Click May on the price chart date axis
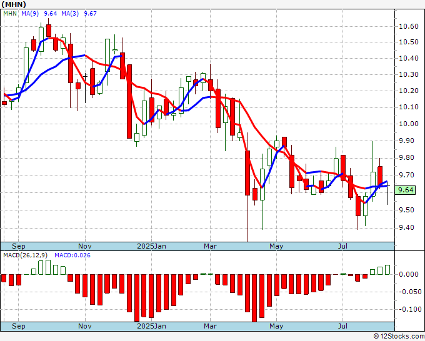This screenshot has width=425, height=341. pyautogui.click(x=276, y=246)
